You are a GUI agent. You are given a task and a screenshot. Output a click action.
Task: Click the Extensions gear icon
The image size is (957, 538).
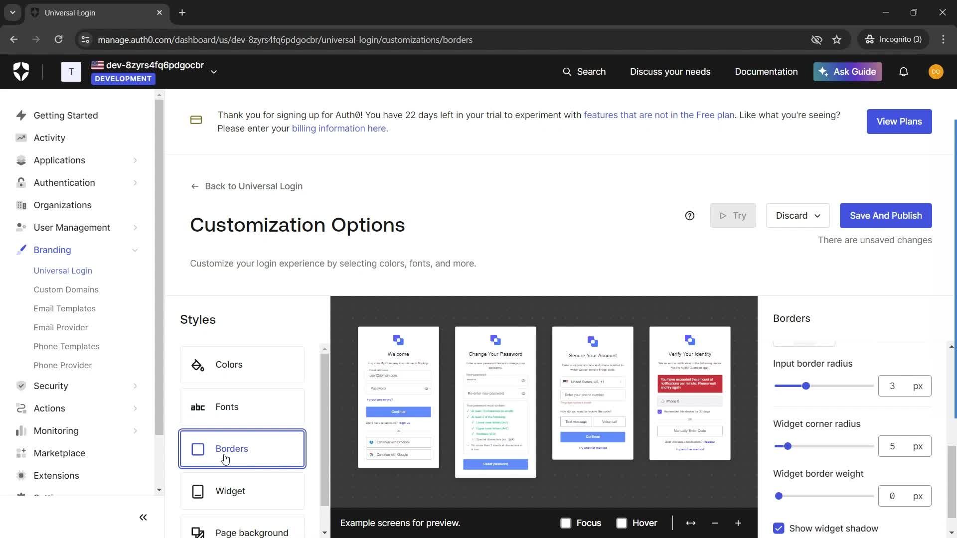(x=21, y=476)
